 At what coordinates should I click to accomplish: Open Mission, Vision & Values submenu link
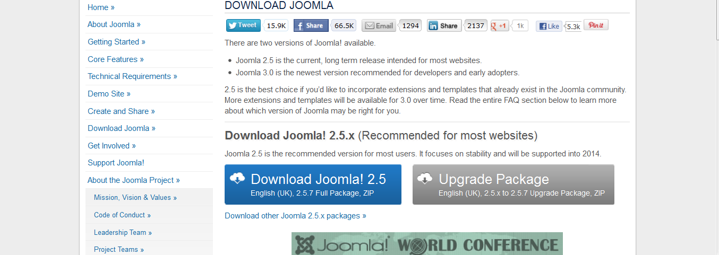click(135, 197)
